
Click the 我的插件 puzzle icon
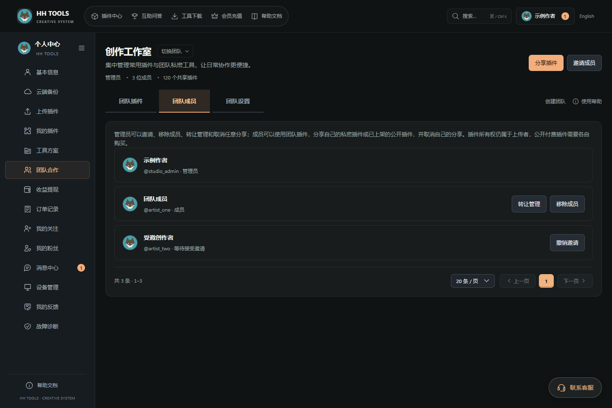point(28,131)
